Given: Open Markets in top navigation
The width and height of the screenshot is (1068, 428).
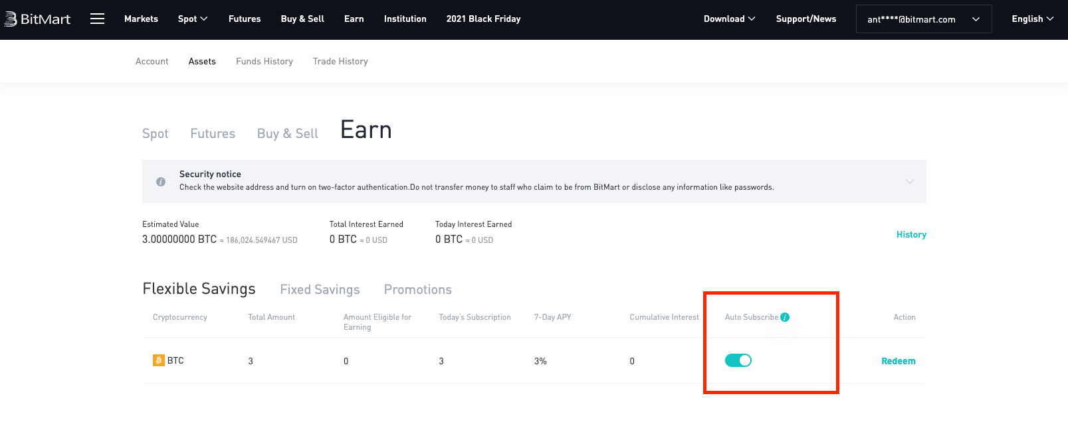Looking at the screenshot, I should pos(141,19).
